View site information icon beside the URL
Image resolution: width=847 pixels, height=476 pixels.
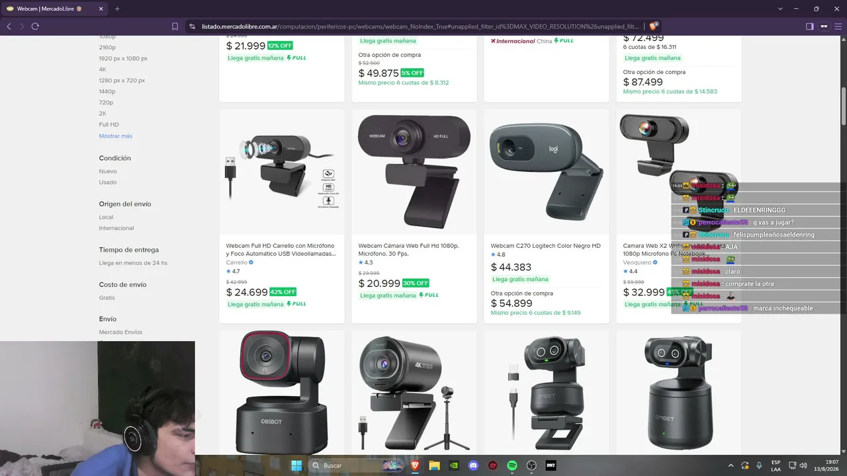pyautogui.click(x=193, y=26)
